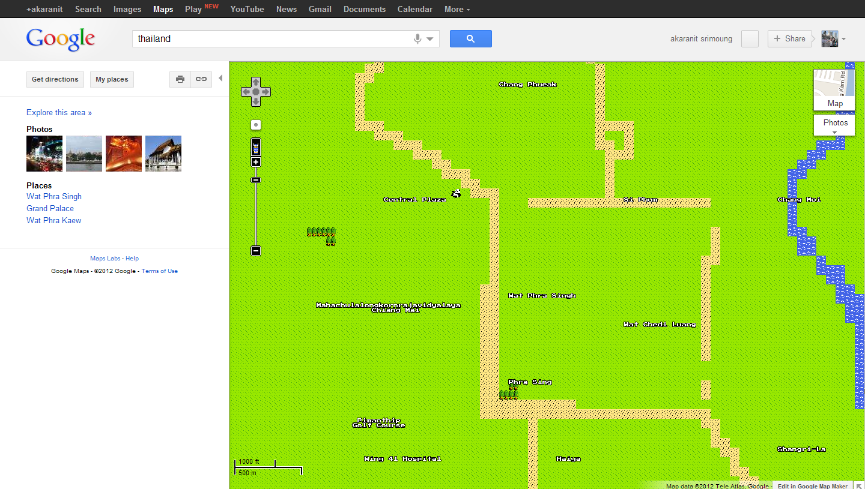Go to Images in top bar
Viewport: 865px width, 489px height.
click(x=127, y=9)
